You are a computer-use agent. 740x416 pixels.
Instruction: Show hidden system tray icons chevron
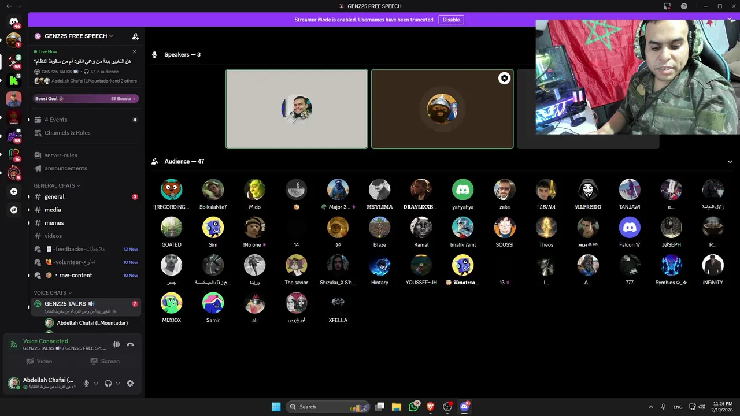pos(650,407)
